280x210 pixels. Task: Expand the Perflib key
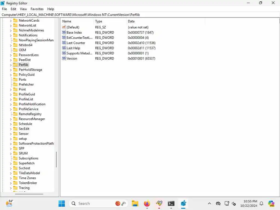coord(11,65)
